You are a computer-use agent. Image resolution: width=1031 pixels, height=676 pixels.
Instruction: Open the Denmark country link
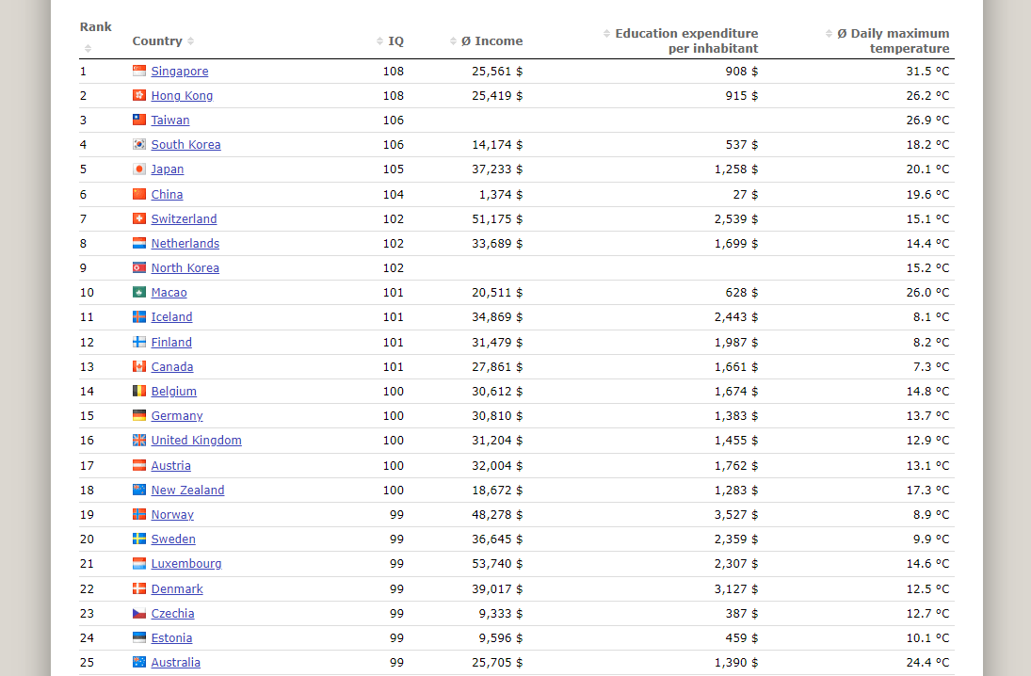pos(177,588)
